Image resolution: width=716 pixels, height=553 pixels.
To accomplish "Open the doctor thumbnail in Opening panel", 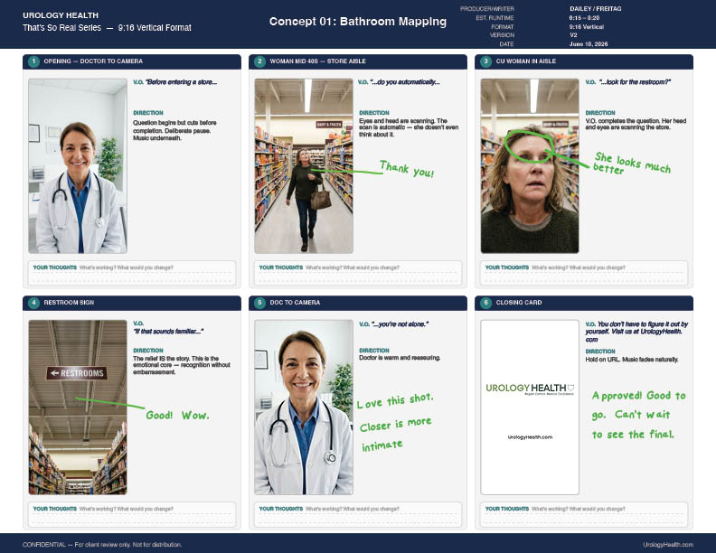I will [x=78, y=166].
